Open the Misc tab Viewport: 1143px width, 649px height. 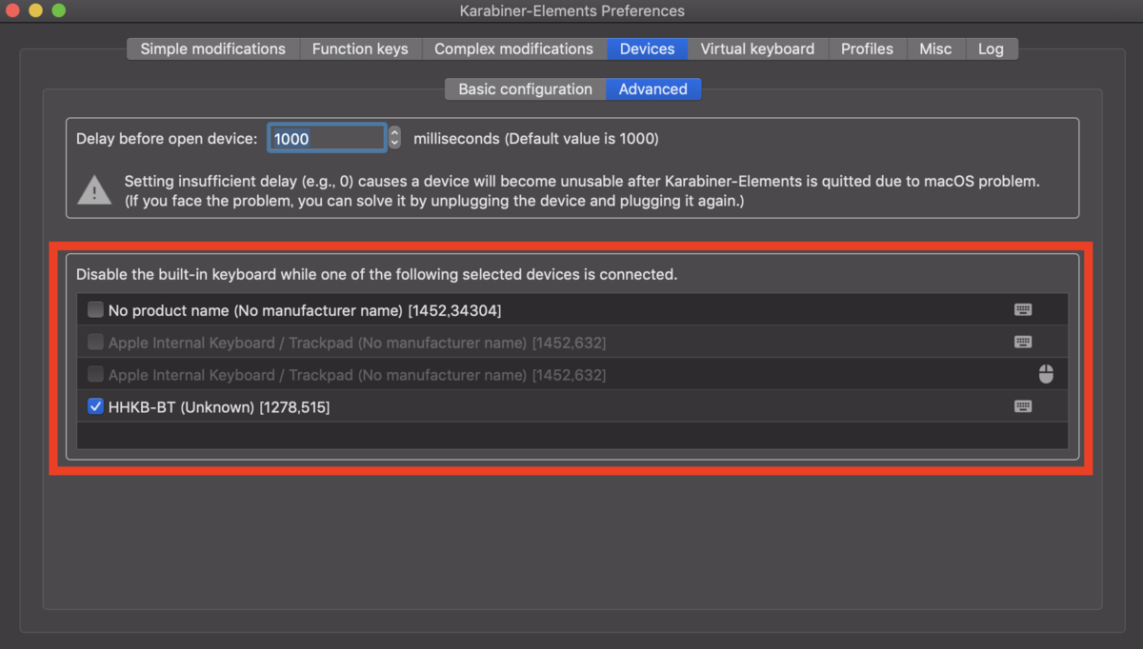click(x=935, y=49)
